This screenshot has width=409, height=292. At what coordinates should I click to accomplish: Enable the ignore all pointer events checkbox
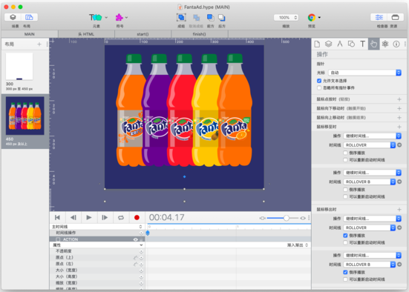coord(319,87)
